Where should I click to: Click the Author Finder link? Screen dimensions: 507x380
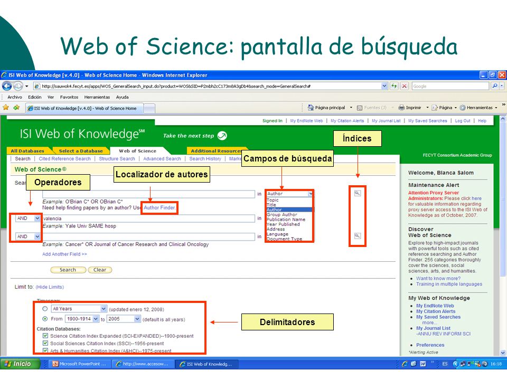point(159,207)
